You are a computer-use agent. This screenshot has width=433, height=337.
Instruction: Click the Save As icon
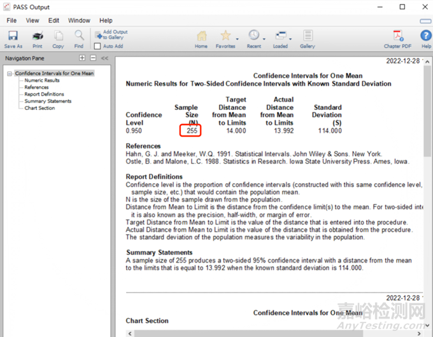pos(13,37)
